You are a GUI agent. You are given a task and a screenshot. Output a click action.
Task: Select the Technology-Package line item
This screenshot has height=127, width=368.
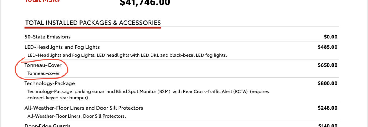pyautogui.click(x=50, y=83)
